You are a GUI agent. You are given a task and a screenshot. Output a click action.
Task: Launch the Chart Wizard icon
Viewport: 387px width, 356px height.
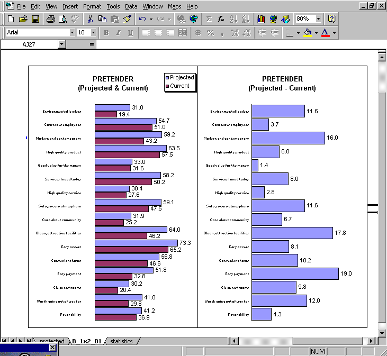[261, 19]
